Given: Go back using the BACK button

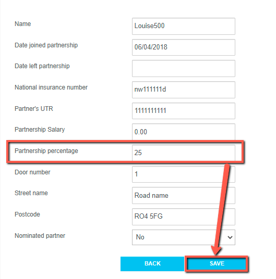Looking at the screenshot, I should 152,264.
